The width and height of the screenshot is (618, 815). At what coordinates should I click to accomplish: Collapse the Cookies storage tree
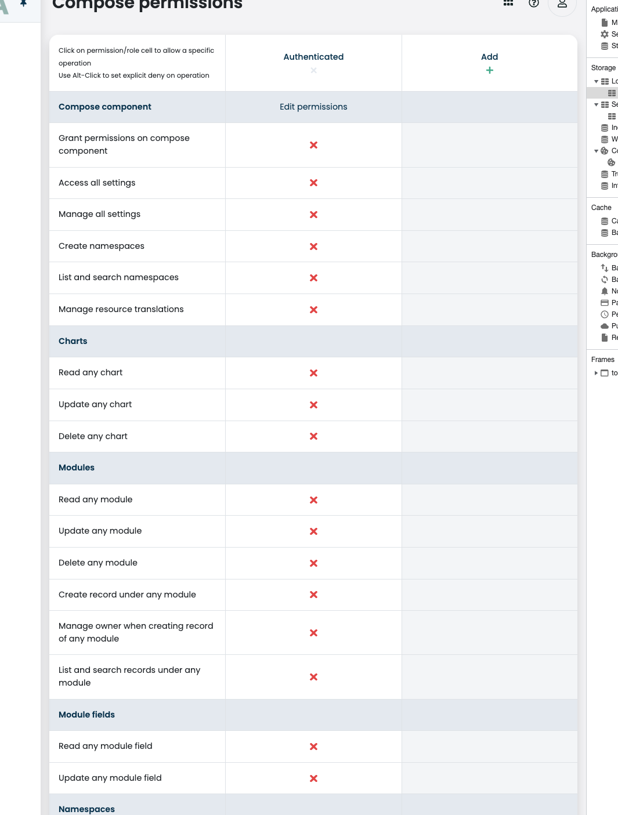tap(595, 151)
